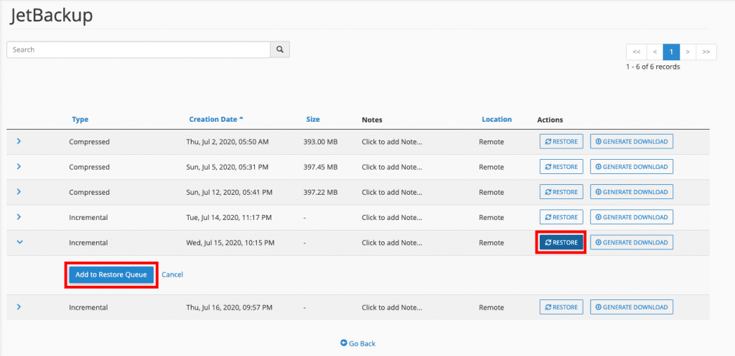This screenshot has width=735, height=356.
Task: Cancel the restore queue prompt
Action: pos(172,274)
